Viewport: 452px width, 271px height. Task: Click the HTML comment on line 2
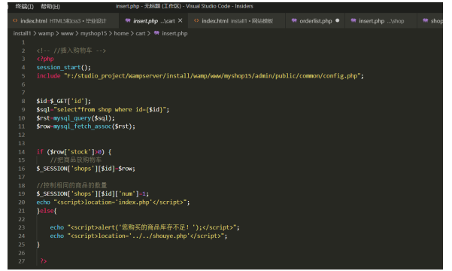click(x=71, y=50)
